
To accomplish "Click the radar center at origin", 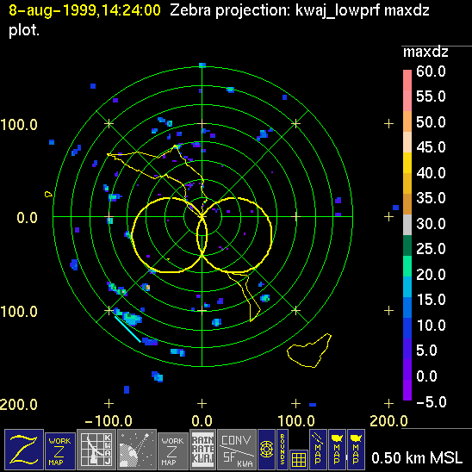I will point(202,216).
